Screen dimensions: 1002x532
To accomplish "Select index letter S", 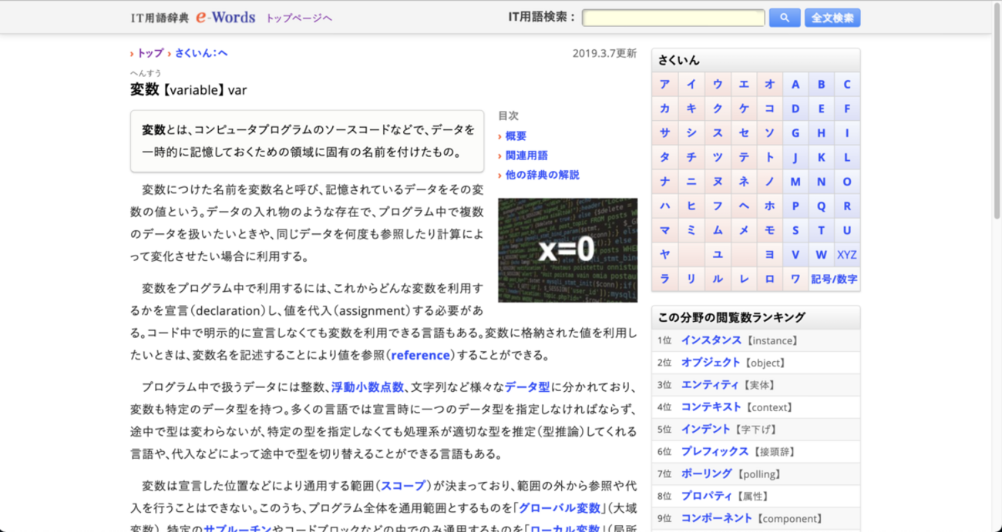I will pos(795,230).
